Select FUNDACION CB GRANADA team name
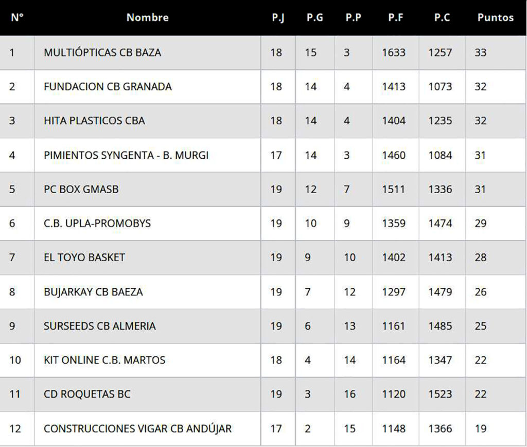 pos(108,86)
